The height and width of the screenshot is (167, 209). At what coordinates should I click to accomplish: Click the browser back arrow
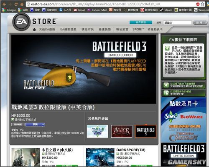[4, 4]
